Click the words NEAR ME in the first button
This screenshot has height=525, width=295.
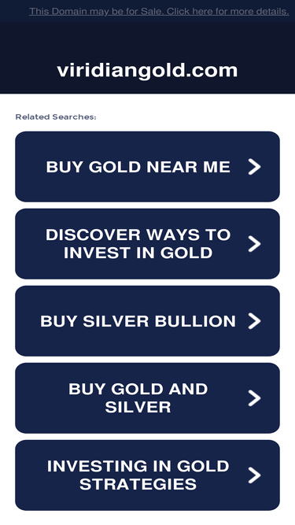click(188, 167)
